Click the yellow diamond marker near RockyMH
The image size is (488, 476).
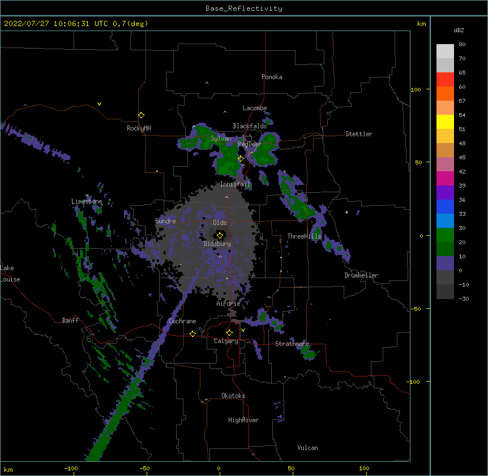pyautogui.click(x=142, y=115)
